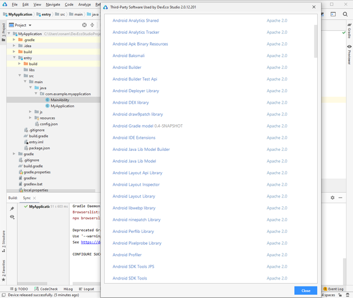Click the read-only lock icon in status bar

pos(340,295)
